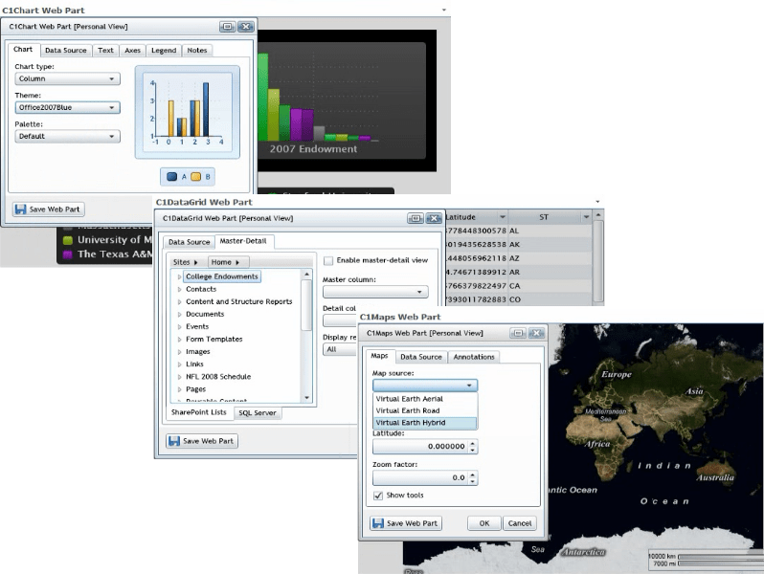Enable master-detail view checkbox

click(x=328, y=260)
